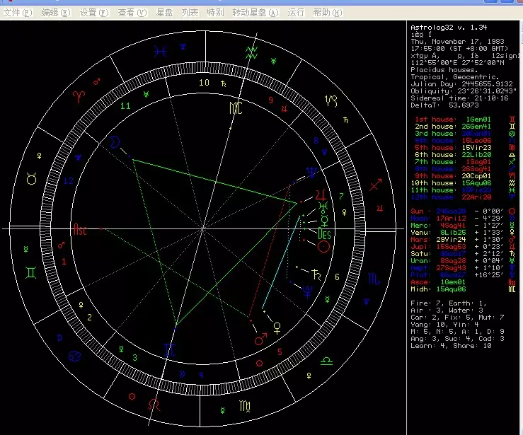Viewport: 523px width, 435px height.
Task: Click the large yellow Taurus glyph on outer wheel
Action: coord(31,179)
